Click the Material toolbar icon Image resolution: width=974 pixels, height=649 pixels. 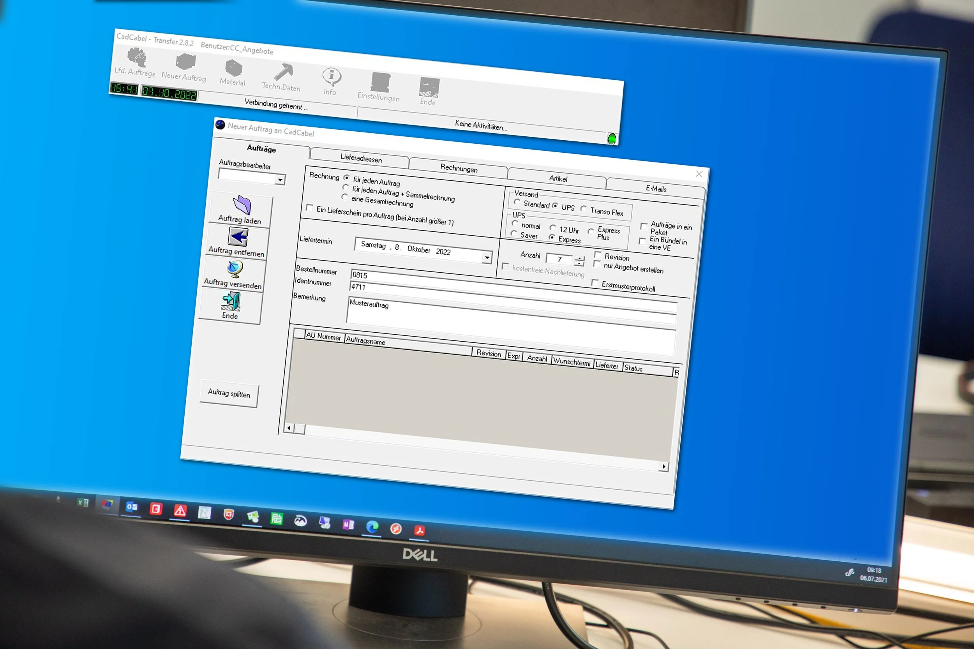coord(234,68)
